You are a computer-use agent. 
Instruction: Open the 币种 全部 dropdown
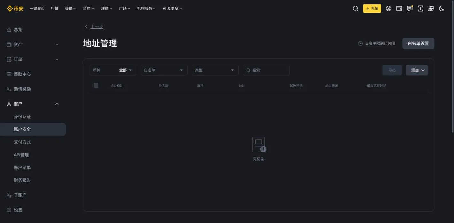coord(113,70)
